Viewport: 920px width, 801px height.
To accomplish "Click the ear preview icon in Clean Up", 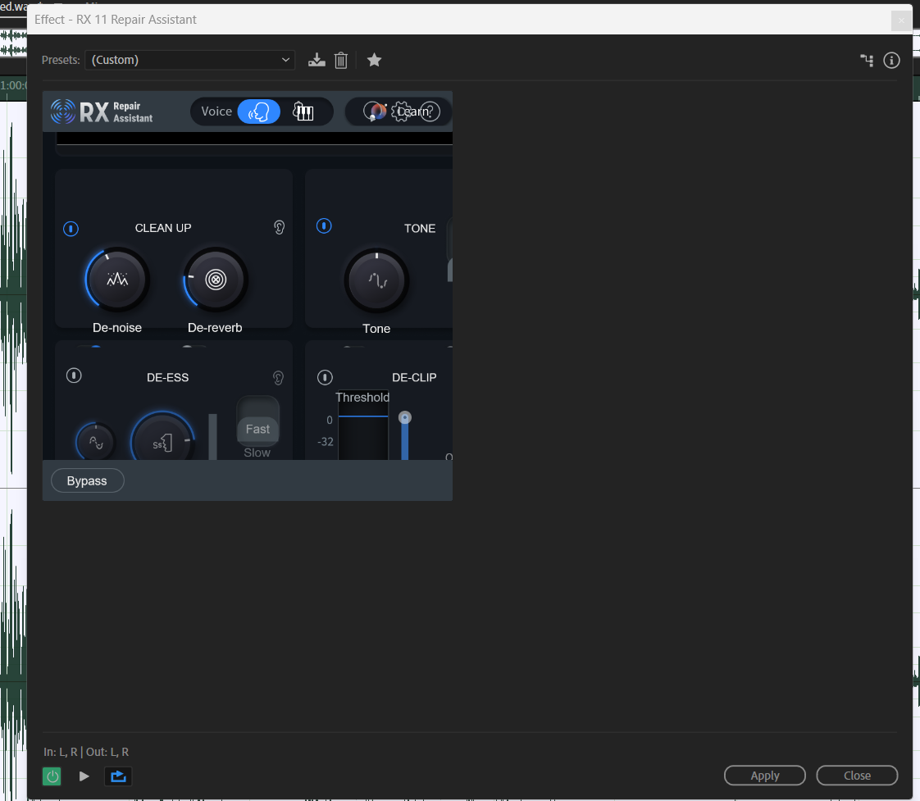I will (x=279, y=227).
